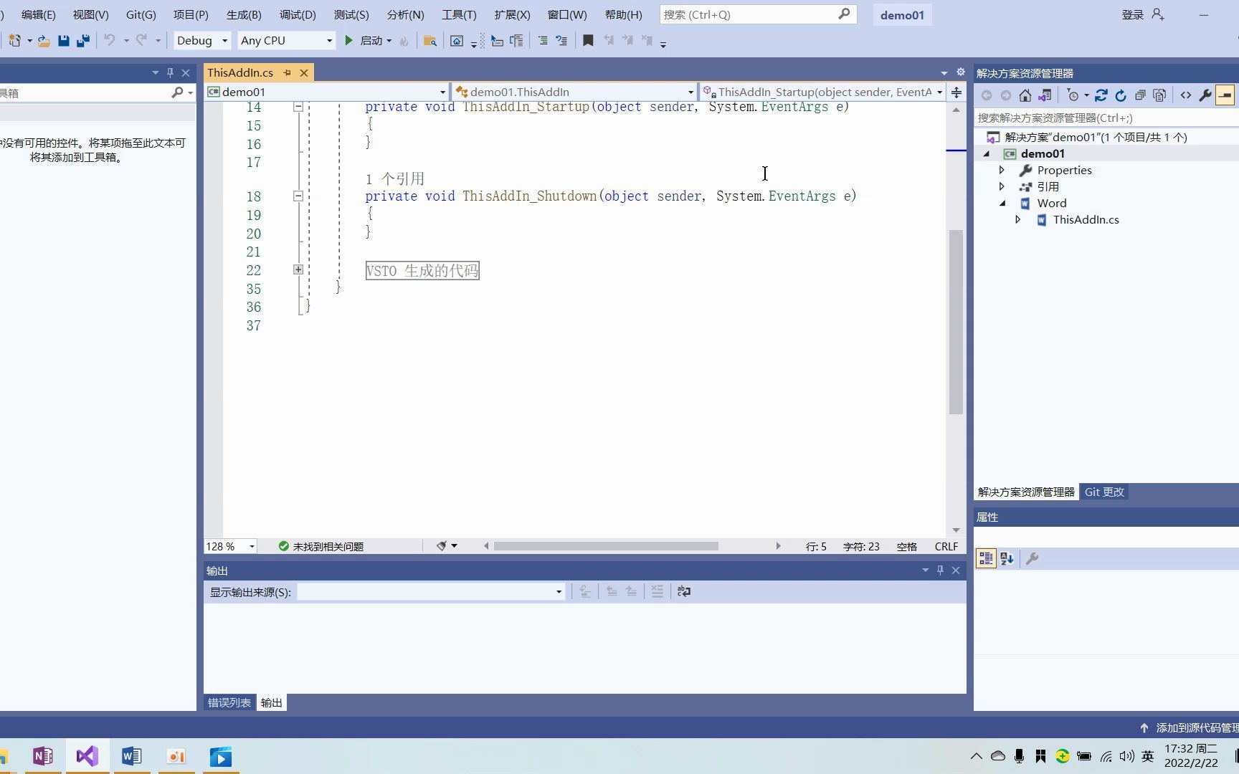Select the Collapse All icon in Solution Explorer
This screenshot has width=1239, height=774.
coord(1140,95)
